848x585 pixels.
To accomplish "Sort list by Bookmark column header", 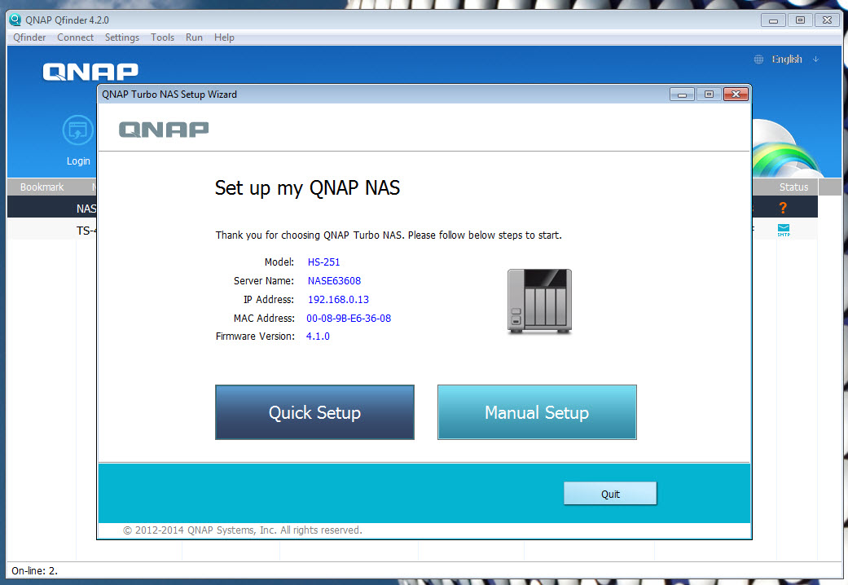I will pos(42,187).
